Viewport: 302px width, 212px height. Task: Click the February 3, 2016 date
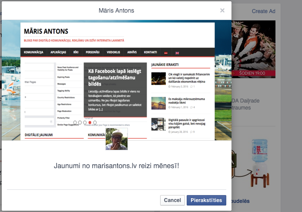click(180, 87)
